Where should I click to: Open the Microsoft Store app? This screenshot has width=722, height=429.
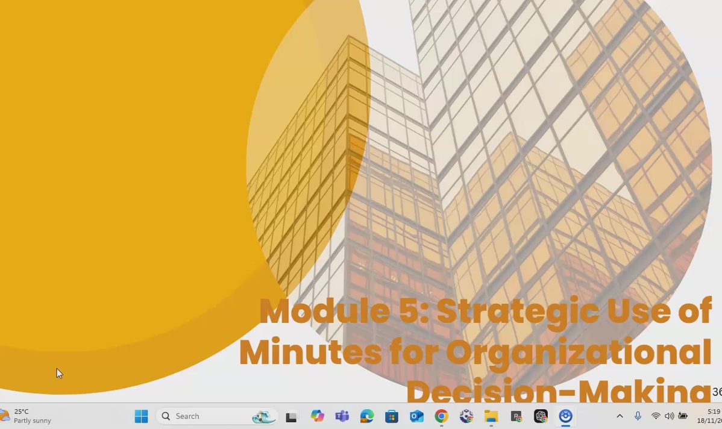coord(392,416)
